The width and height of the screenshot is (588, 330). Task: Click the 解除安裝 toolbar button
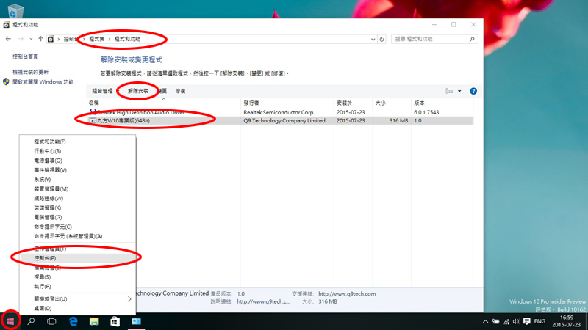(x=138, y=91)
